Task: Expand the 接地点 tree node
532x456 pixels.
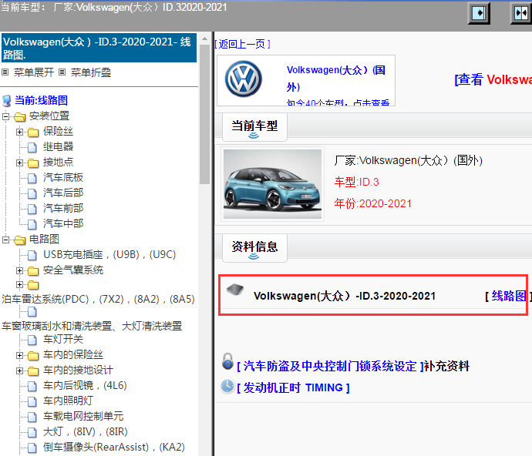Action: (x=20, y=163)
